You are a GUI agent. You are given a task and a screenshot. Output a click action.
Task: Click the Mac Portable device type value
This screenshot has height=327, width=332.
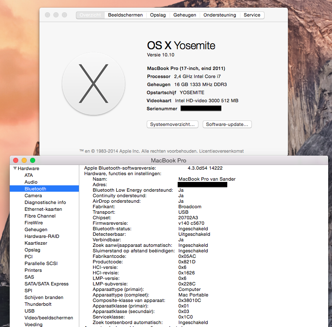tap(193, 295)
